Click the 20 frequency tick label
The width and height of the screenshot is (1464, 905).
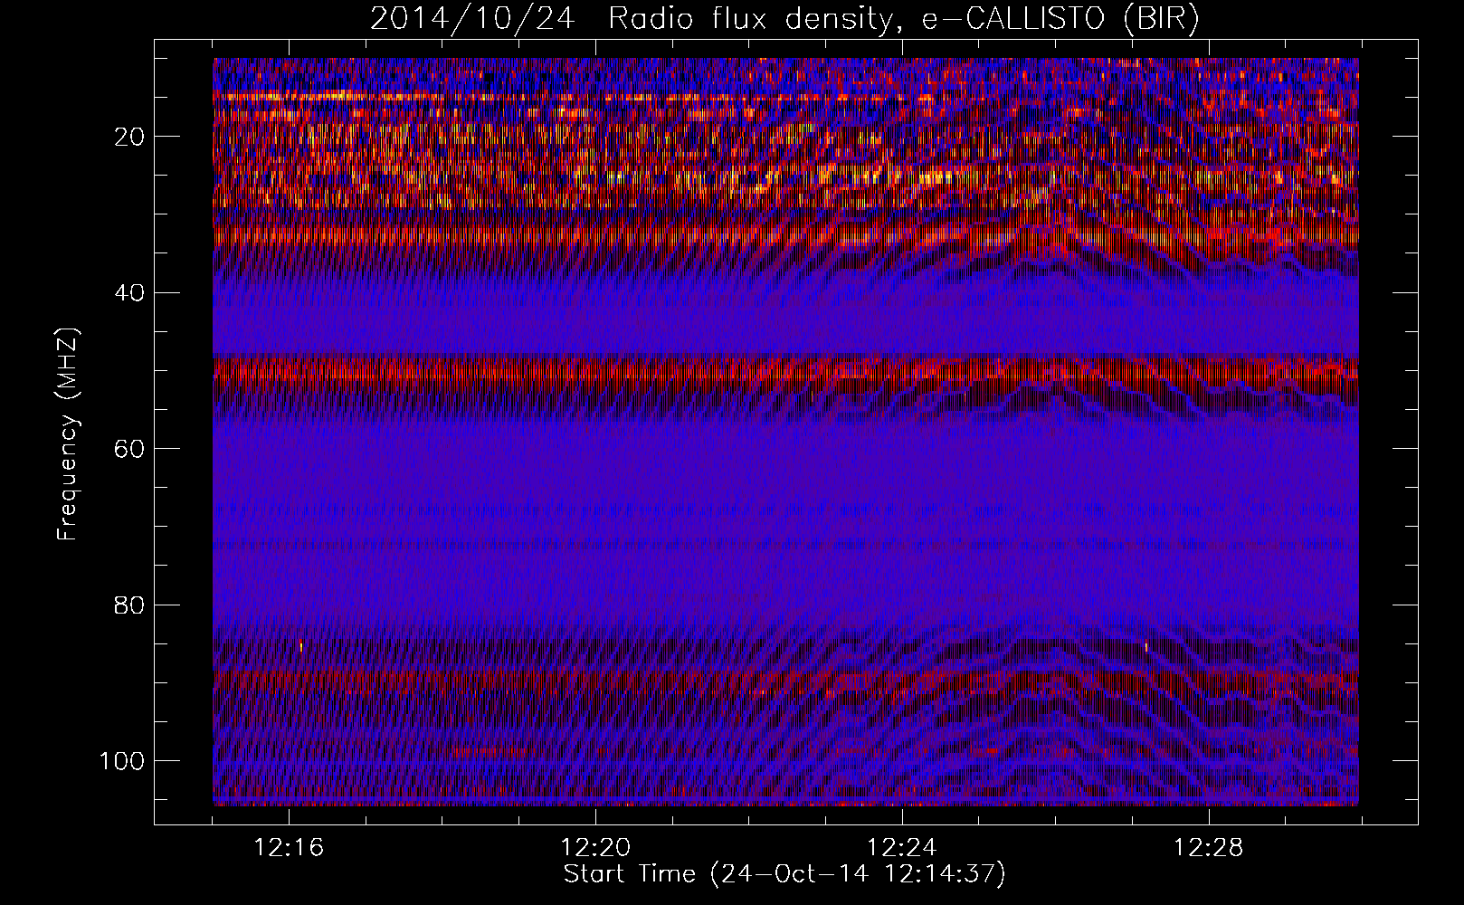click(x=130, y=137)
